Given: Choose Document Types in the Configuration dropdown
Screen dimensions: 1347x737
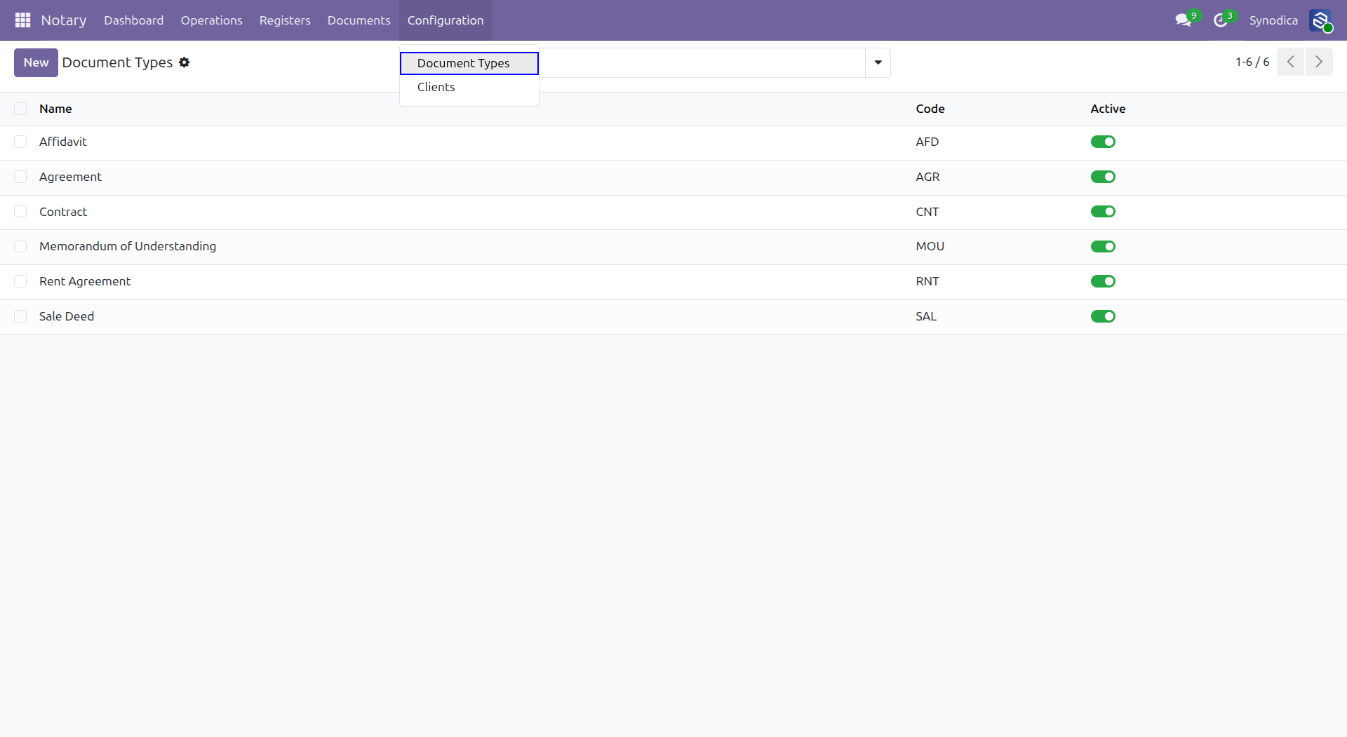Looking at the screenshot, I should click(x=469, y=63).
